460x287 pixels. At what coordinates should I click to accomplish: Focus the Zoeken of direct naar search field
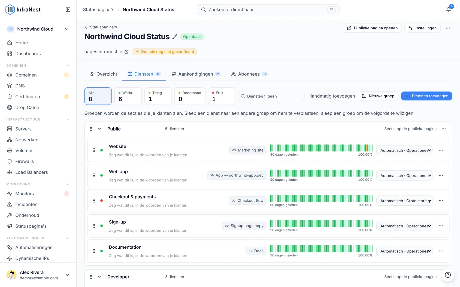coord(268,10)
